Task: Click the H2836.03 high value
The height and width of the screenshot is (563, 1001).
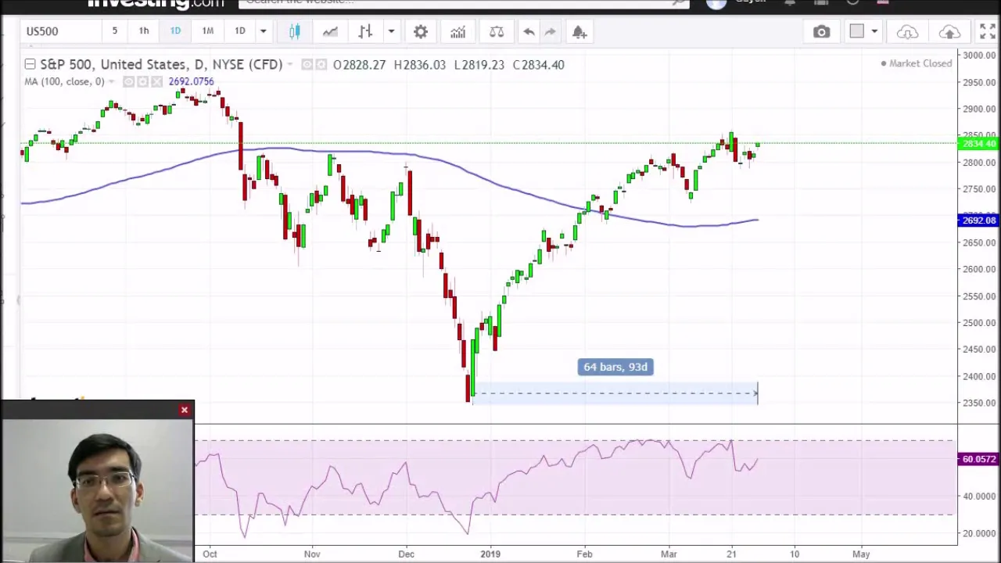Action: [420, 65]
